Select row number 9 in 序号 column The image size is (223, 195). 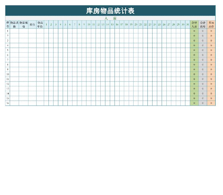pos(8,69)
